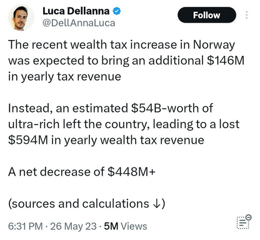This screenshot has height=240, width=260.
Task: Click the down arrow after 'calculations'
Action: coord(156,204)
